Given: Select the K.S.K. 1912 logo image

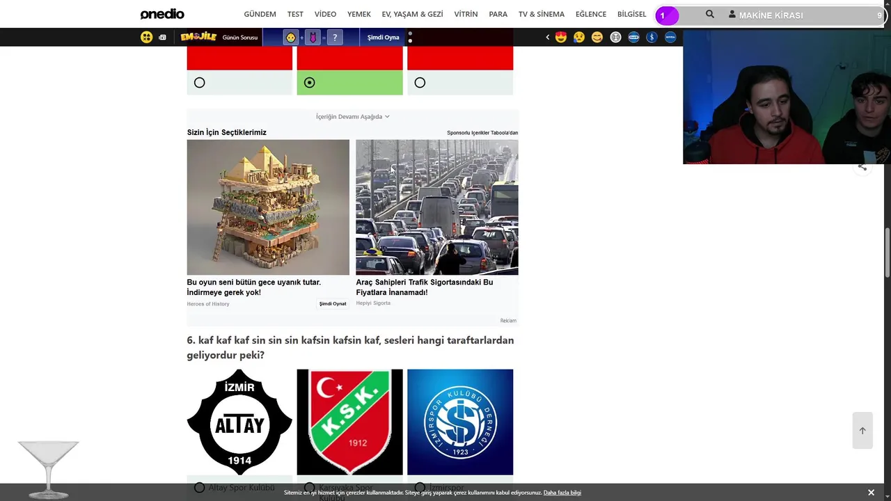Looking at the screenshot, I should [x=349, y=422].
